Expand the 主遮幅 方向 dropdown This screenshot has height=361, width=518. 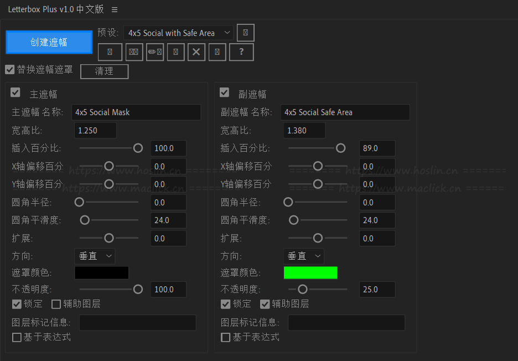(x=95, y=256)
